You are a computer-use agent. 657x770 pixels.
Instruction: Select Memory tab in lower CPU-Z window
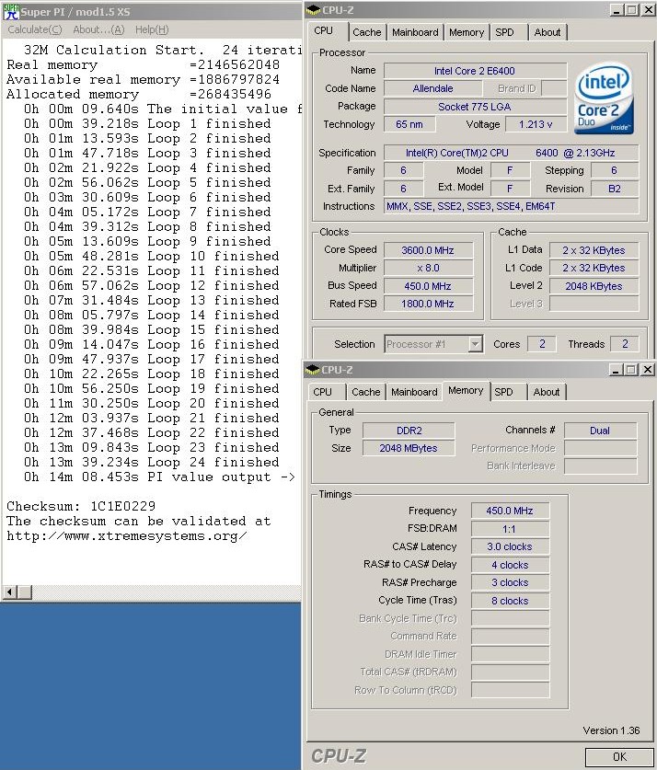click(466, 390)
